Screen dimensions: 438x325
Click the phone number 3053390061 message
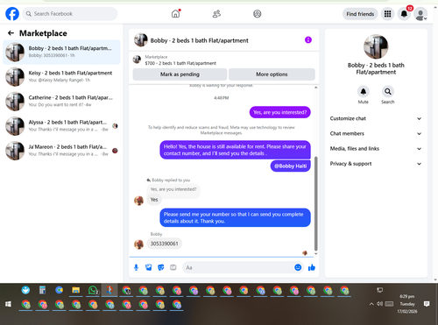pos(164,244)
